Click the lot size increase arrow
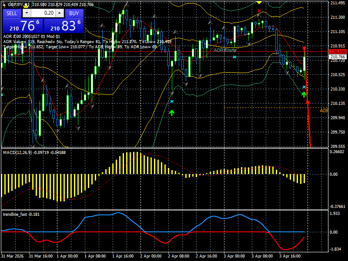348x261 pixels. point(59,13)
